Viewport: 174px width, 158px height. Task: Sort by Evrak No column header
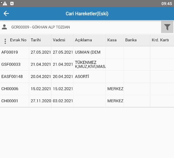pyautogui.click(x=18, y=40)
